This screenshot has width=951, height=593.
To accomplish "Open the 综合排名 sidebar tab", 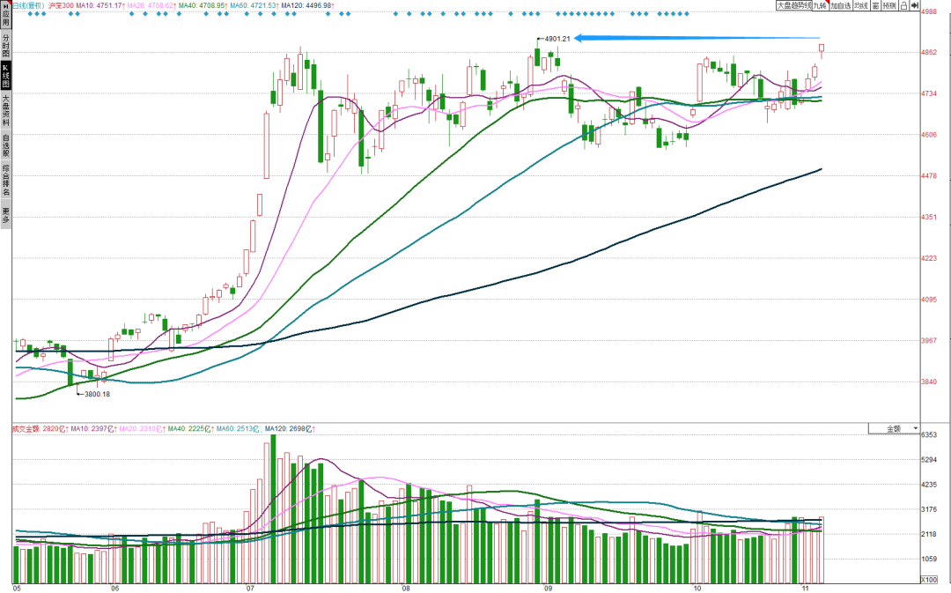I will (5, 181).
